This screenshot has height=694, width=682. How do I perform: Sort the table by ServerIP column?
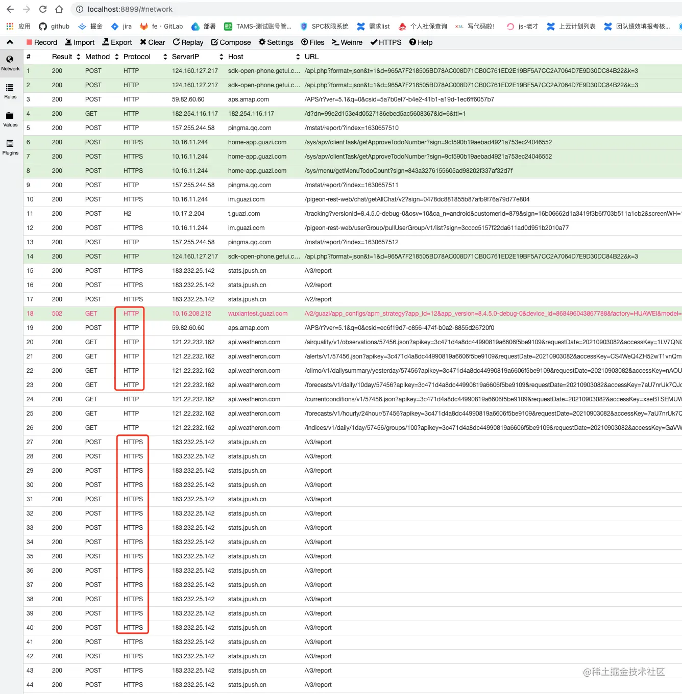point(198,57)
